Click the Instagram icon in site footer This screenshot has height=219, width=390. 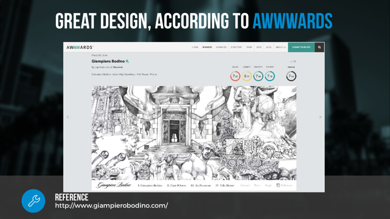coord(278,185)
